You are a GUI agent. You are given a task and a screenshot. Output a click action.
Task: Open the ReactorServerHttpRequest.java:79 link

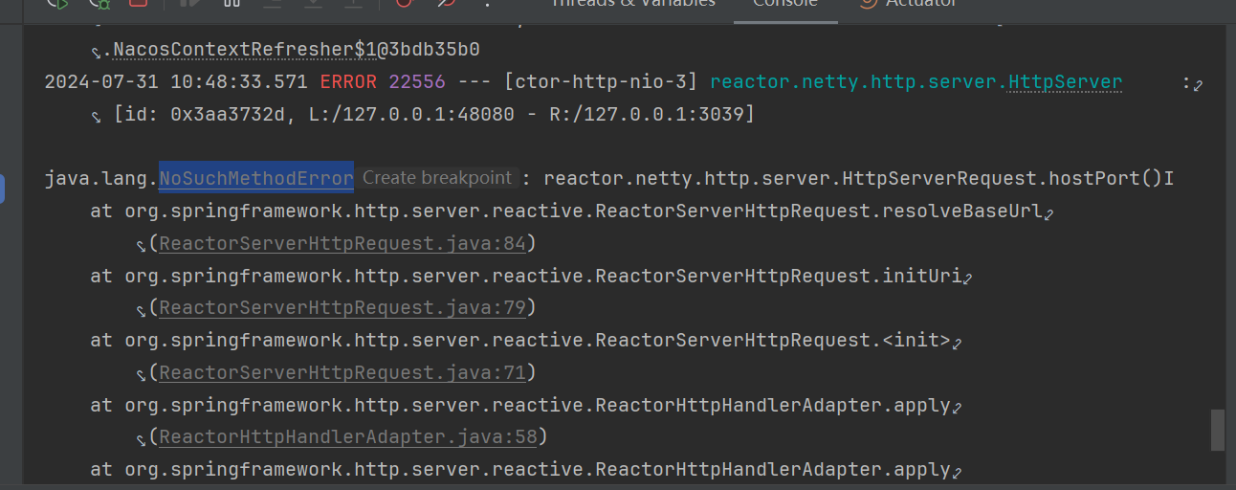pos(342,308)
